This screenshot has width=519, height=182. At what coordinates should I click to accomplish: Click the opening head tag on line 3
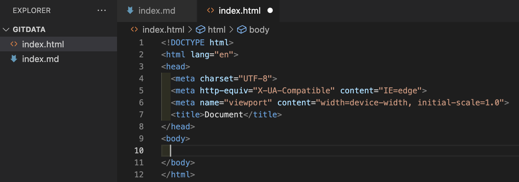pos(176,67)
